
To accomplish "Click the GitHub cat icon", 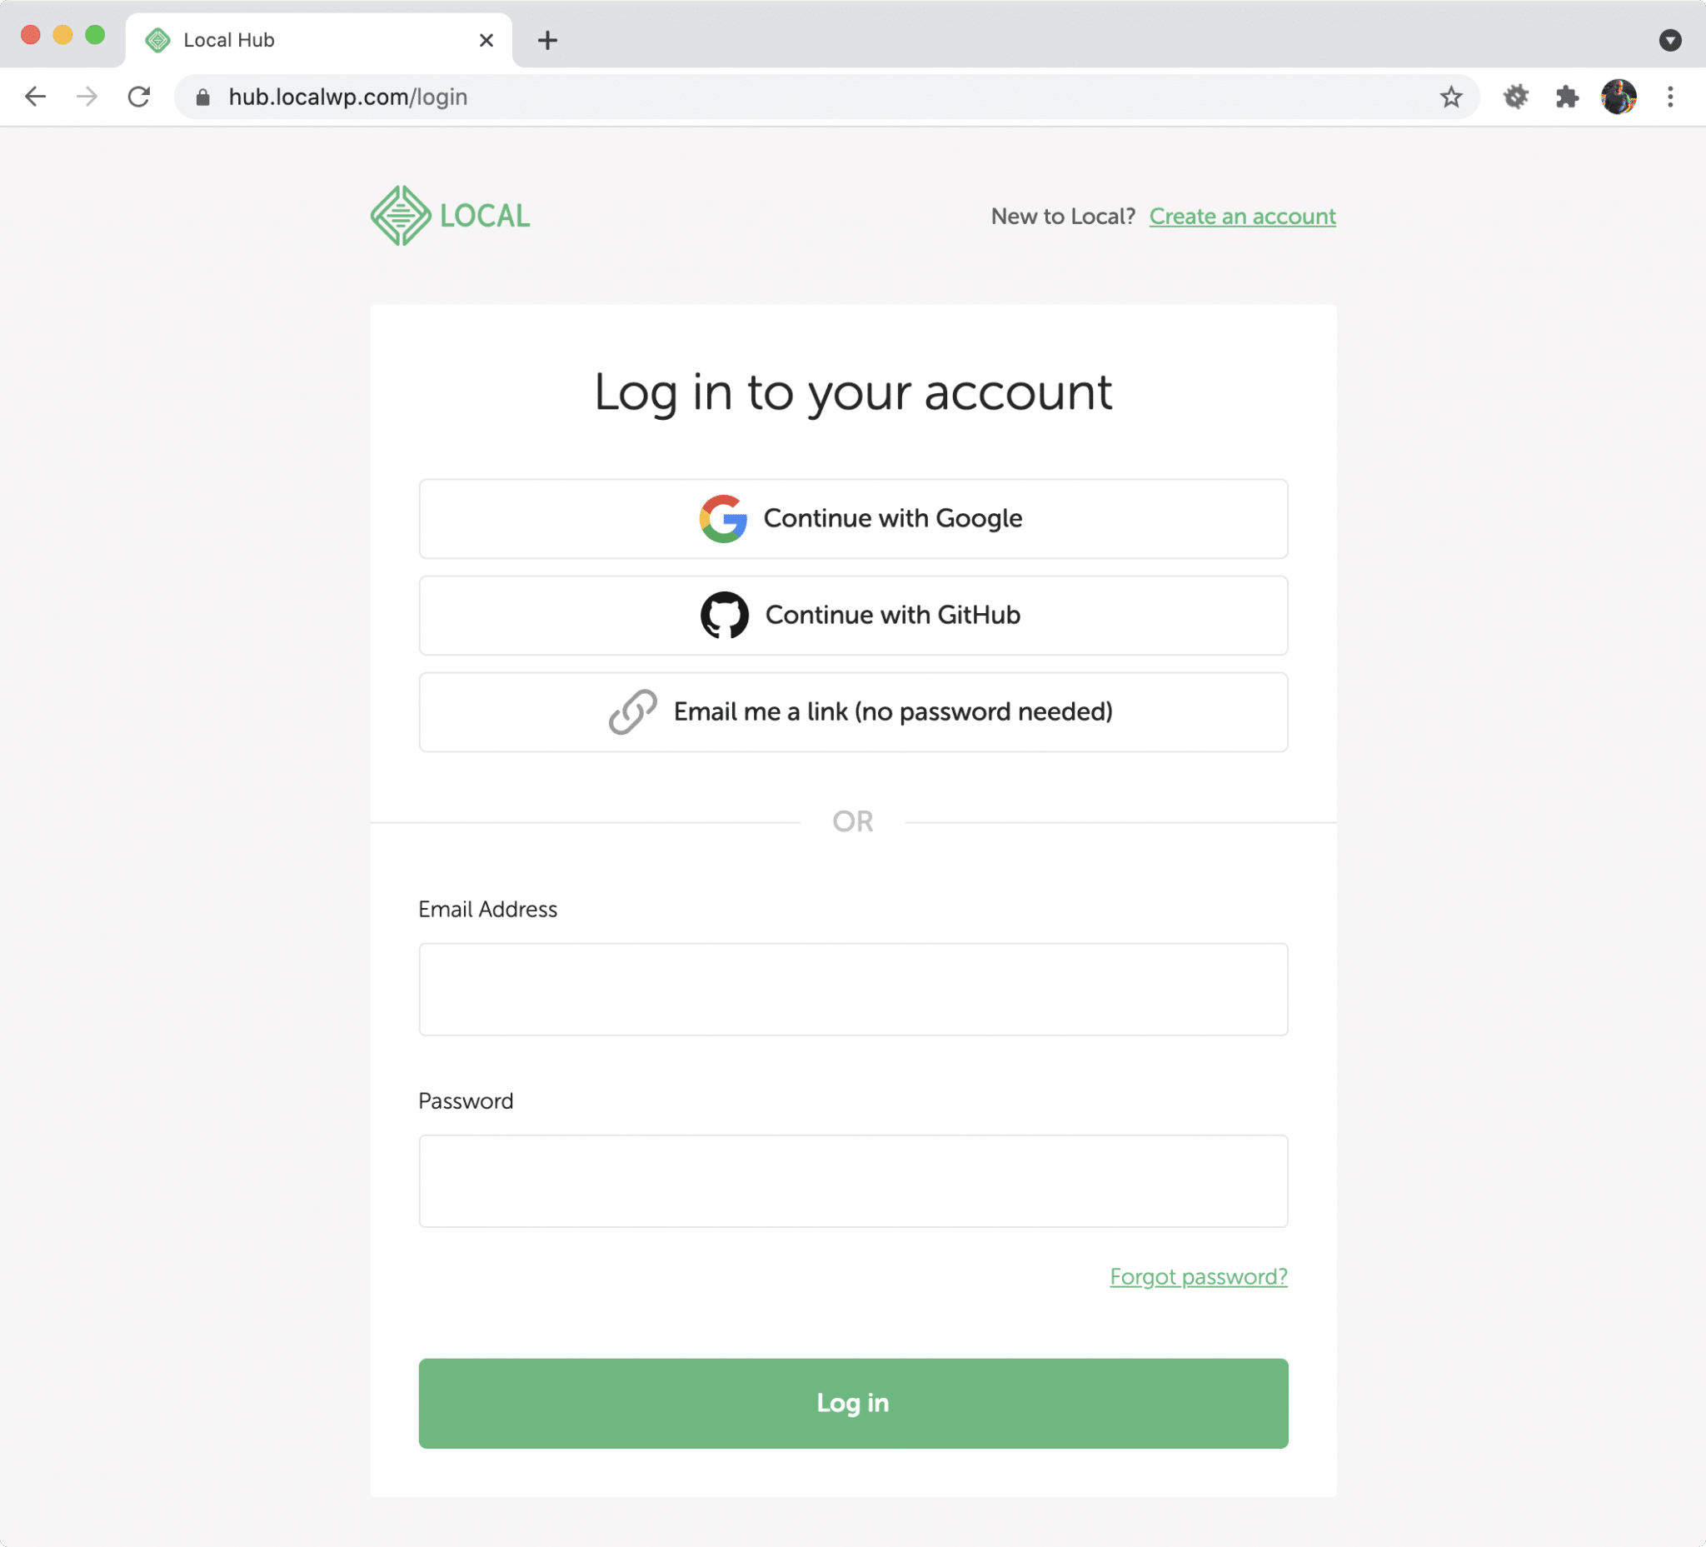I will click(x=723, y=616).
